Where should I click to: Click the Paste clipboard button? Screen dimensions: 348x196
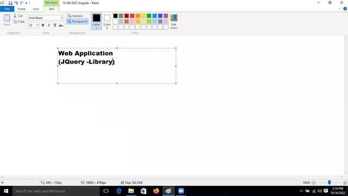7,20
